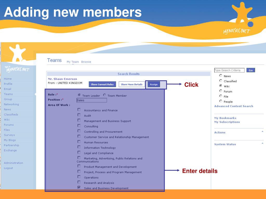
Task: Open News in the sidebar menu
Action: [8, 110]
